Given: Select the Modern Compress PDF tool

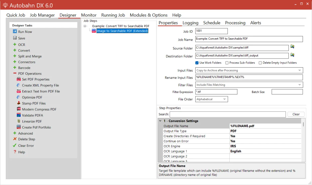Looking at the screenshot, I should point(19,109).
